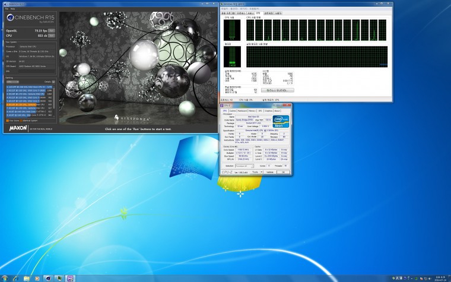451x282 pixels.
Task: Click the Info text field in Cinebench
Action: (x=37, y=71)
